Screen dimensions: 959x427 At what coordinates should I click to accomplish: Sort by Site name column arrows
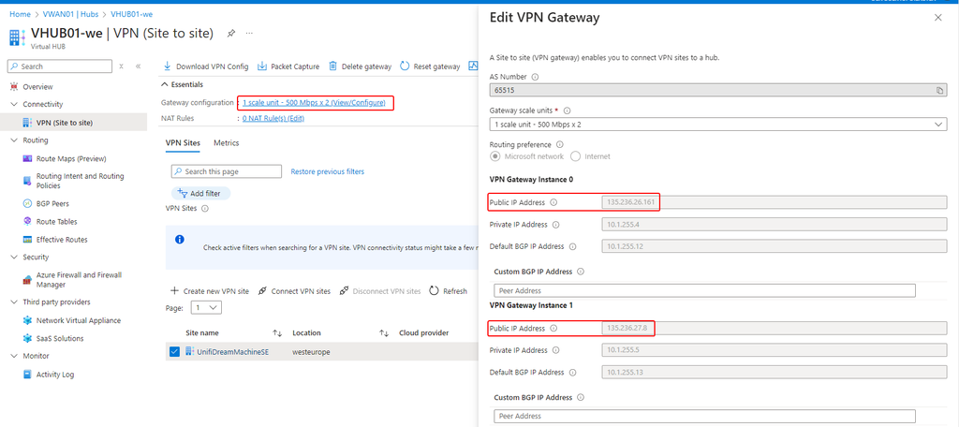277,332
